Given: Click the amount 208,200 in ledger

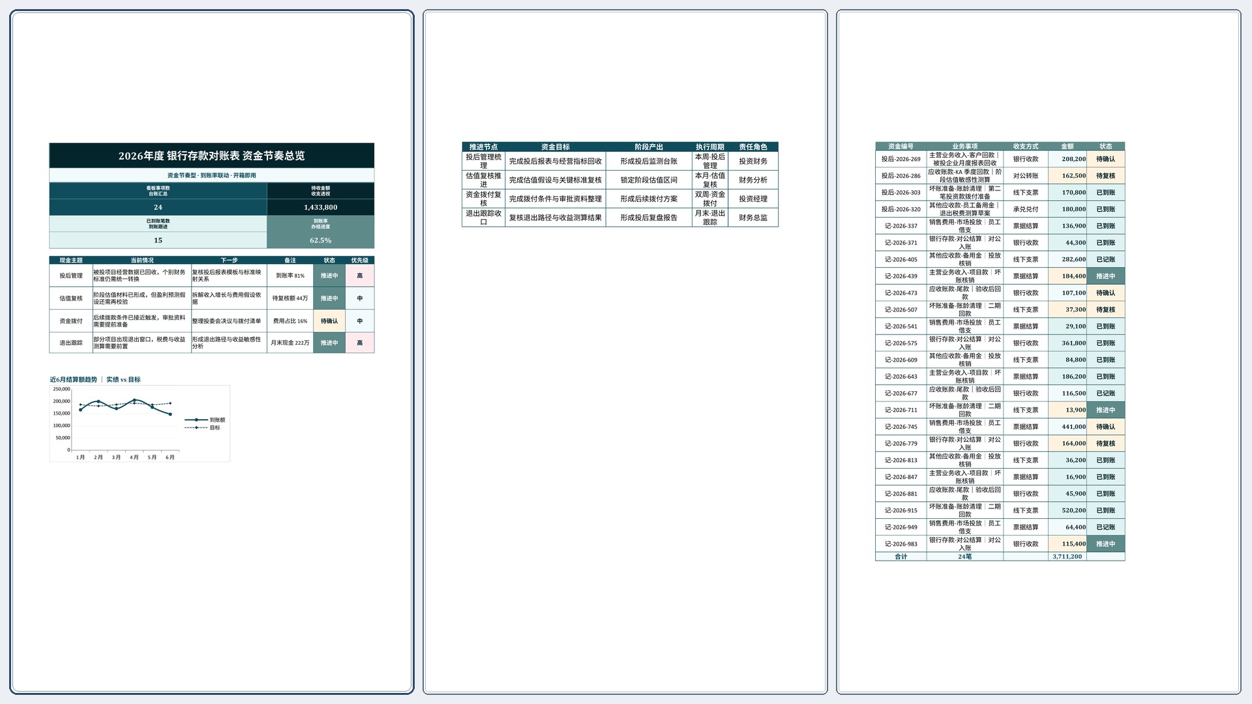Looking at the screenshot, I should (x=1067, y=159).
